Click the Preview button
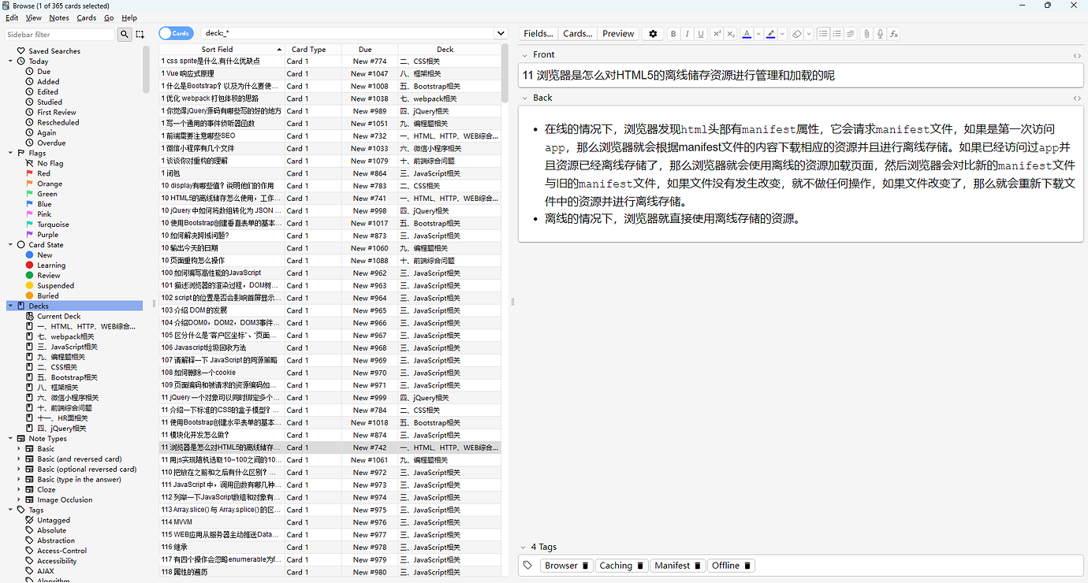Viewport: 1088px width, 583px height. click(618, 34)
